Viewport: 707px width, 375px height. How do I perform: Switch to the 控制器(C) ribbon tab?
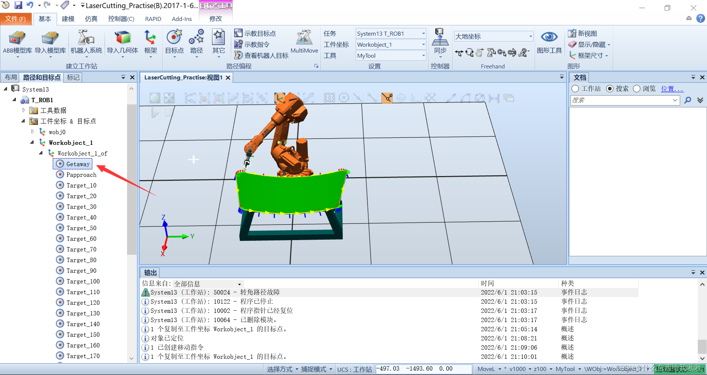pos(121,19)
